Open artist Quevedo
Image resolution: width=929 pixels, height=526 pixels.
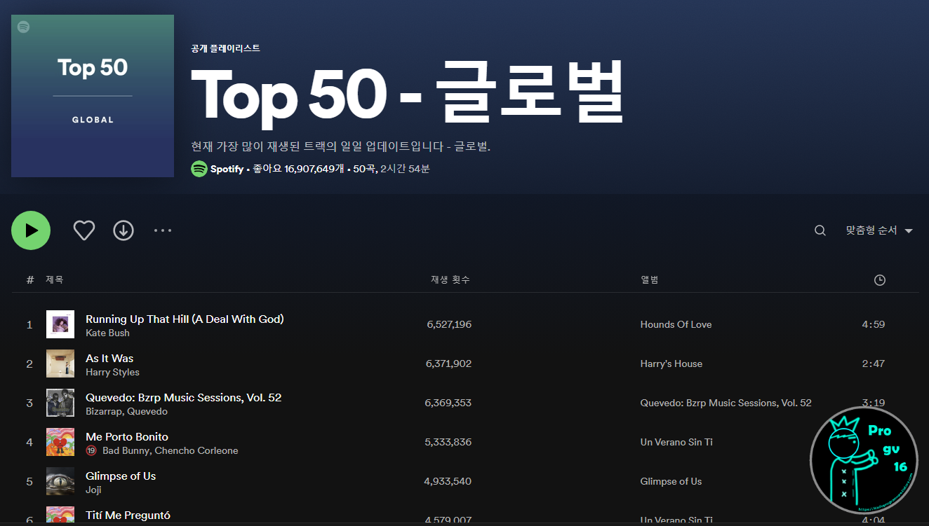147,412
